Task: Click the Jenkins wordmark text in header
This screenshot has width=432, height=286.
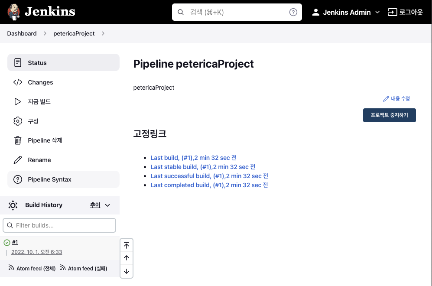Action: 50,12
